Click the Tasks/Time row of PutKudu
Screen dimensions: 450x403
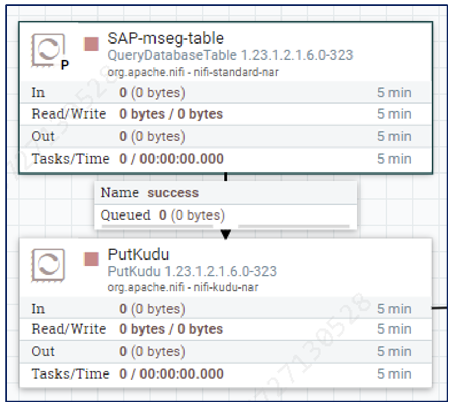point(226,375)
